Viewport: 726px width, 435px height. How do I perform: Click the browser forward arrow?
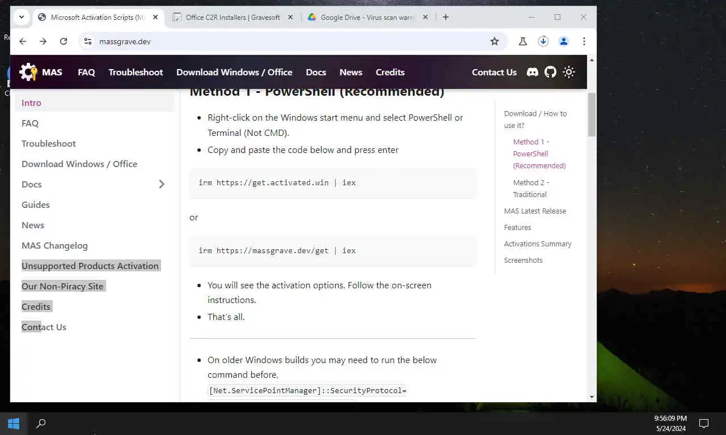[x=43, y=41]
